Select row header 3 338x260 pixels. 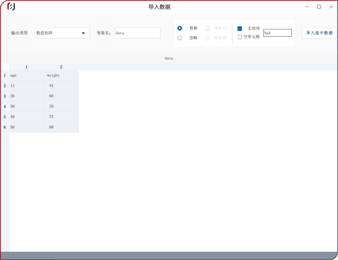coord(5,96)
